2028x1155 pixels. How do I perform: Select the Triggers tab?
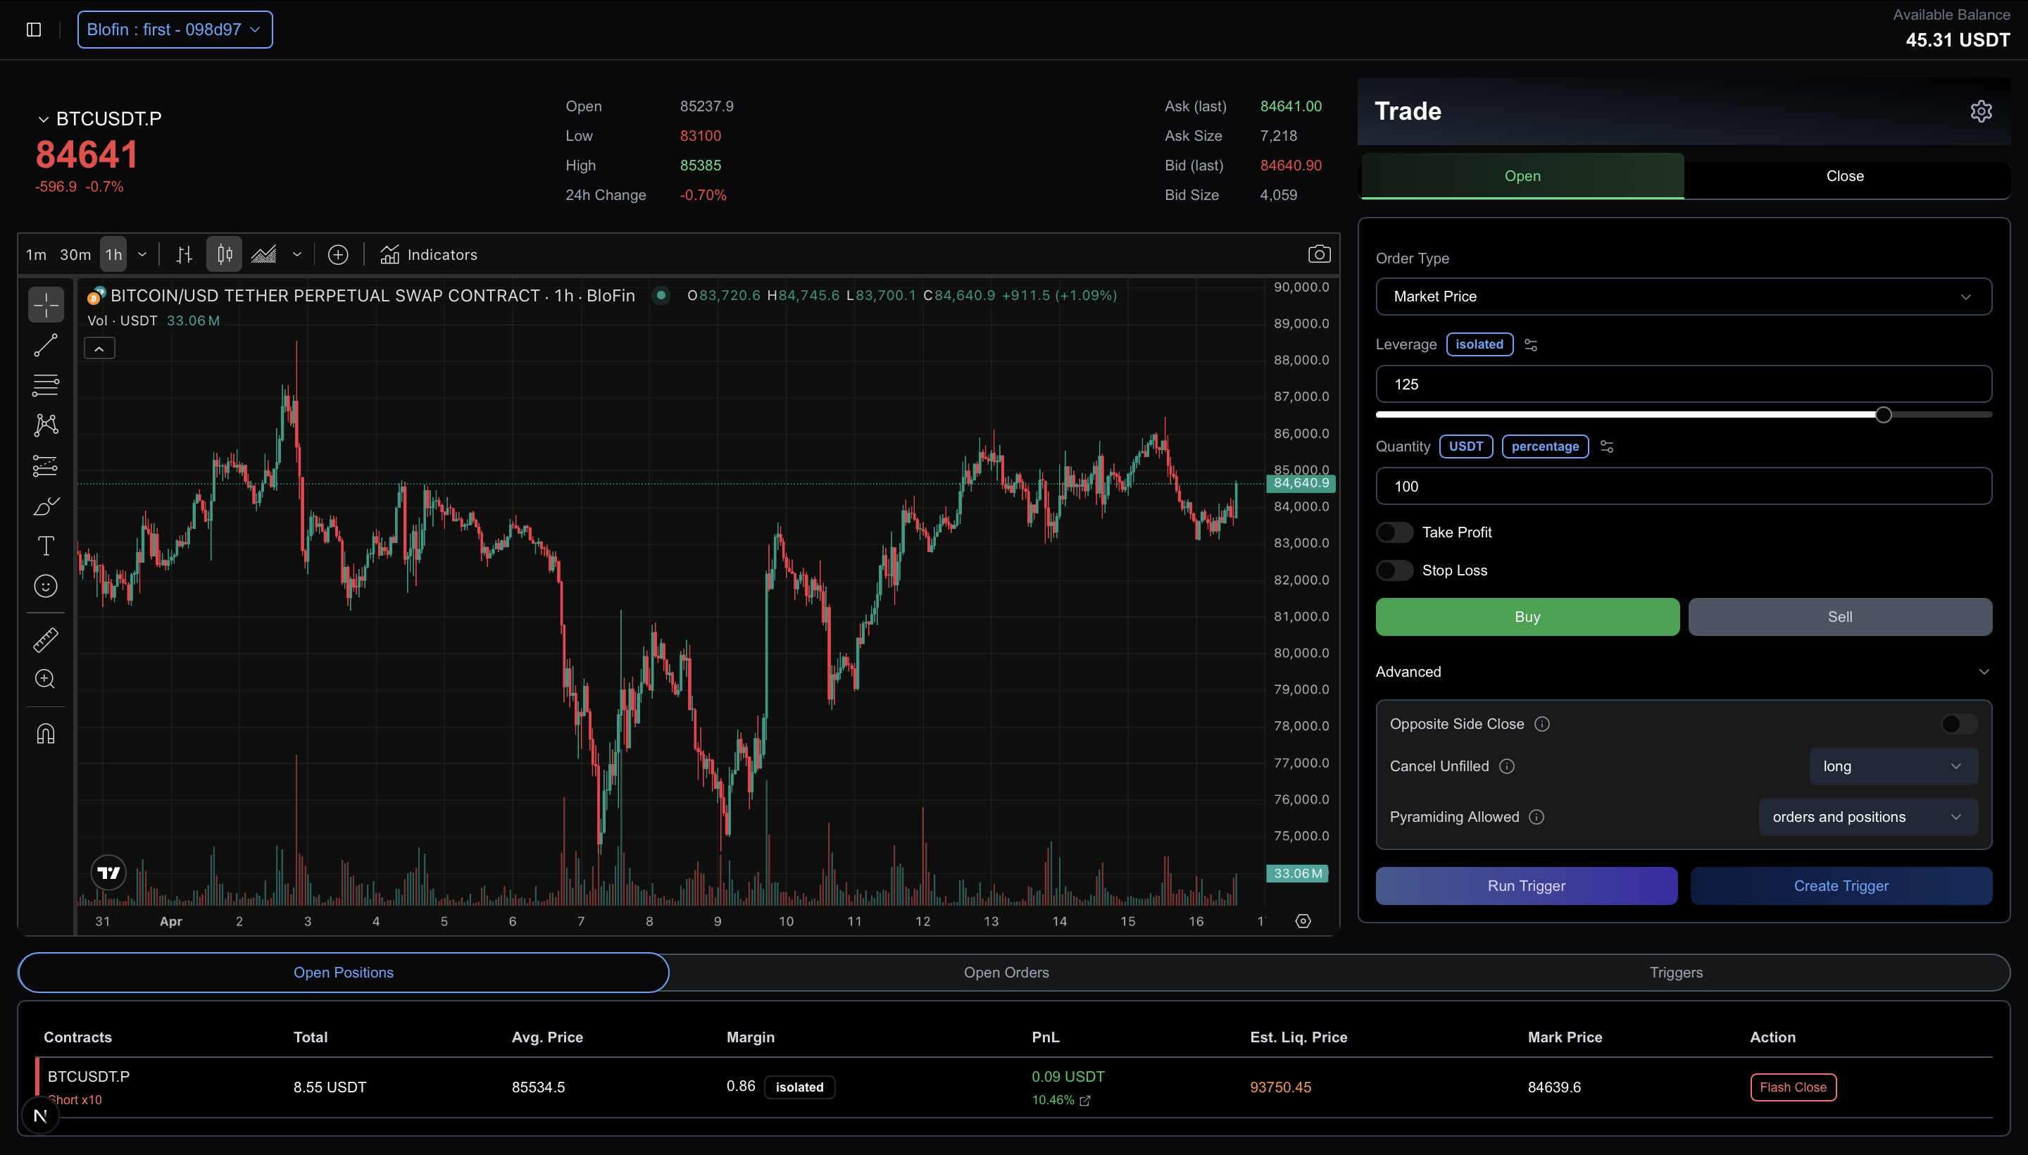point(1675,973)
